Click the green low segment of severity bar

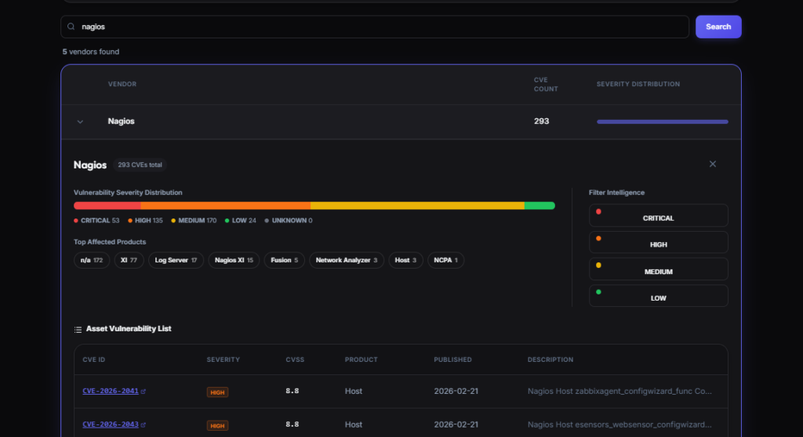pos(540,205)
